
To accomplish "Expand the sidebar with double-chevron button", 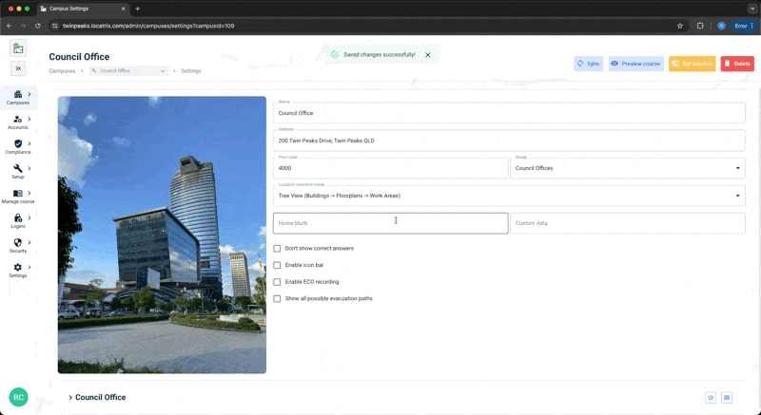I will click(18, 68).
